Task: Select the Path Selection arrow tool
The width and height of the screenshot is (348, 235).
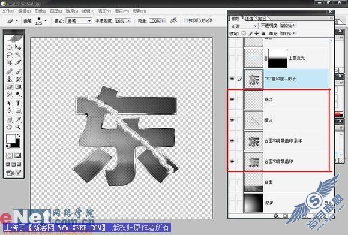Action: click(x=10, y=103)
